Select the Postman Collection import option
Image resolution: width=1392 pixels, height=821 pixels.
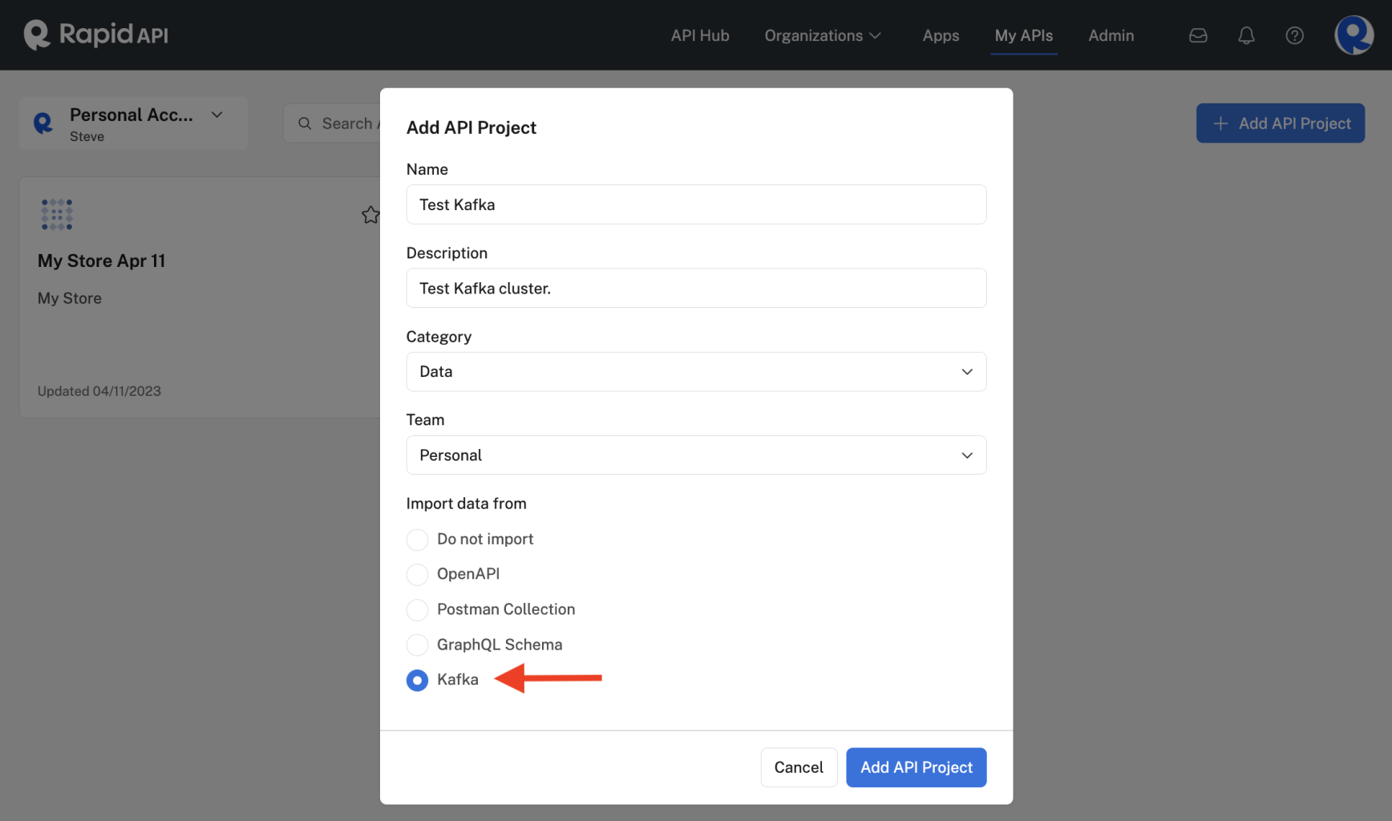(417, 609)
